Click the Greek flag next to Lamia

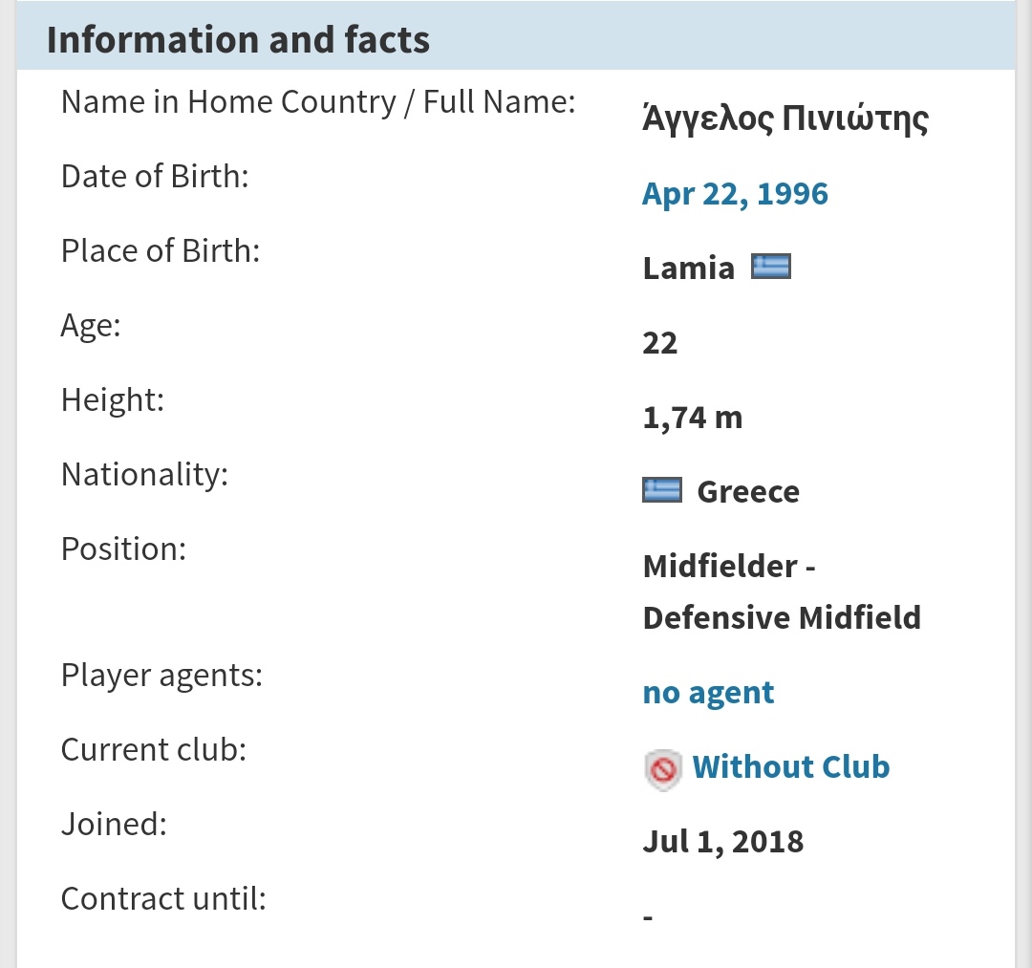click(771, 267)
